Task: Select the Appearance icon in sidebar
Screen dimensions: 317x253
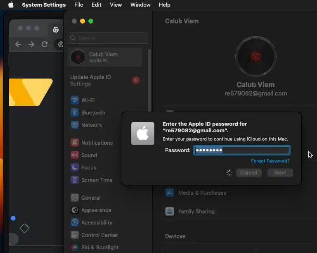Action: click(x=75, y=210)
